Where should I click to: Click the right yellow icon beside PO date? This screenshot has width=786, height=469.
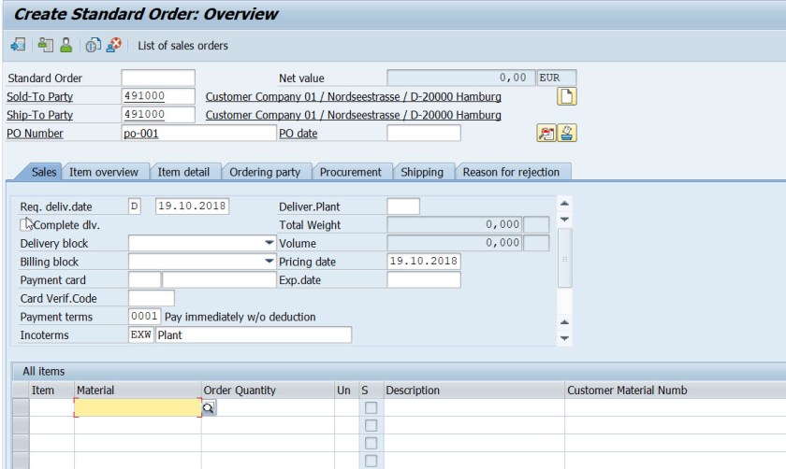click(x=566, y=134)
